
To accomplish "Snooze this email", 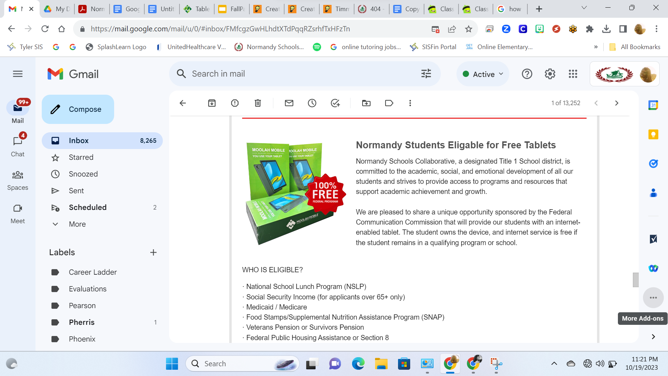I will 312,103.
